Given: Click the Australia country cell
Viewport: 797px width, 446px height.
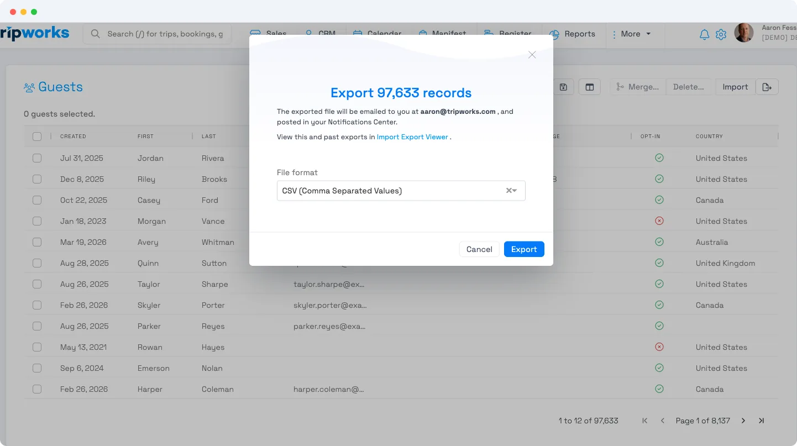Looking at the screenshot, I should [712, 242].
